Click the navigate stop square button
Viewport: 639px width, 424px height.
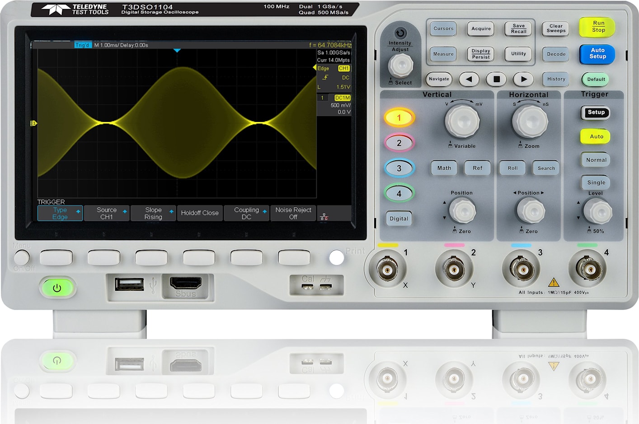[x=496, y=79]
